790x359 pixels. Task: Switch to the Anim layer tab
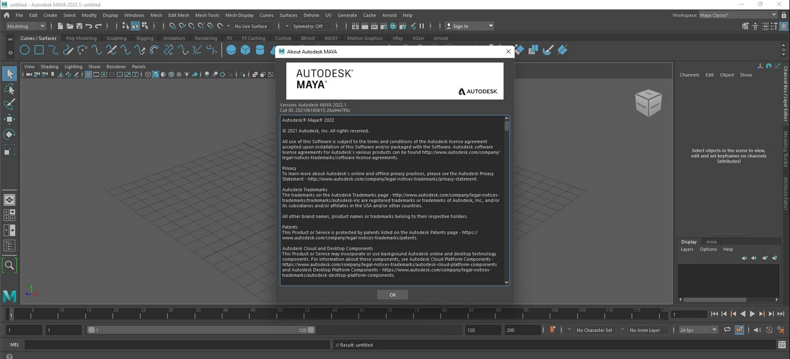pyautogui.click(x=712, y=242)
